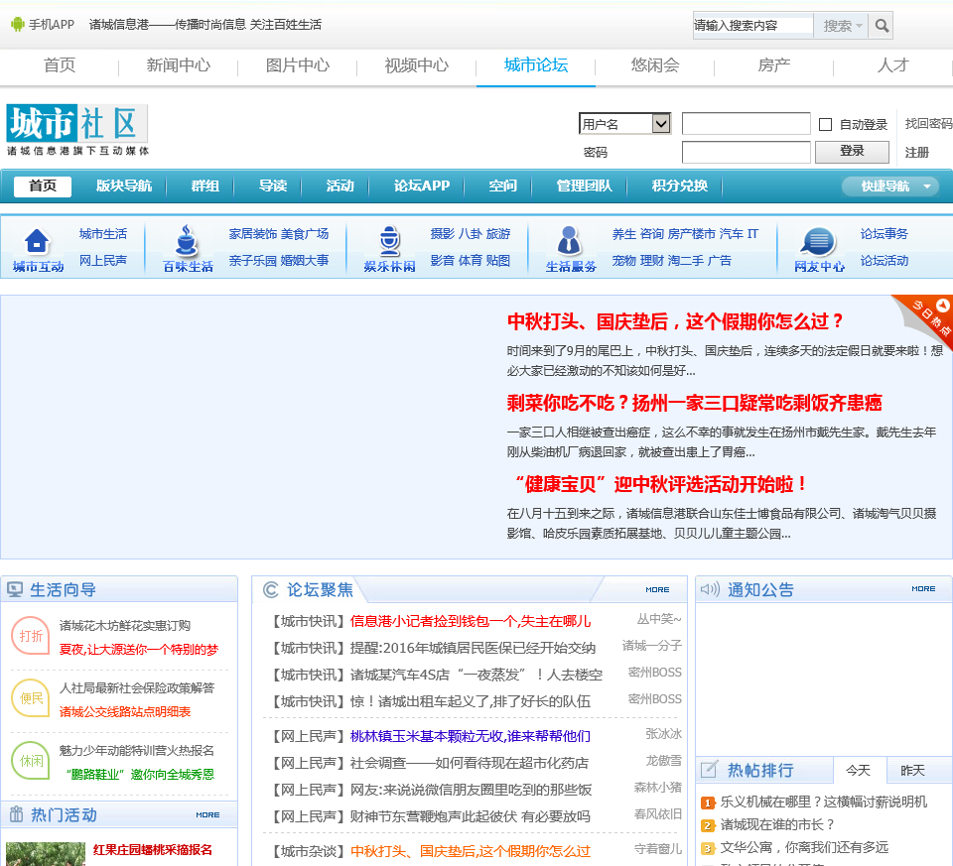This screenshot has height=866, width=953.
Task: Open the 城市互动 house icon
Action: coord(37,241)
